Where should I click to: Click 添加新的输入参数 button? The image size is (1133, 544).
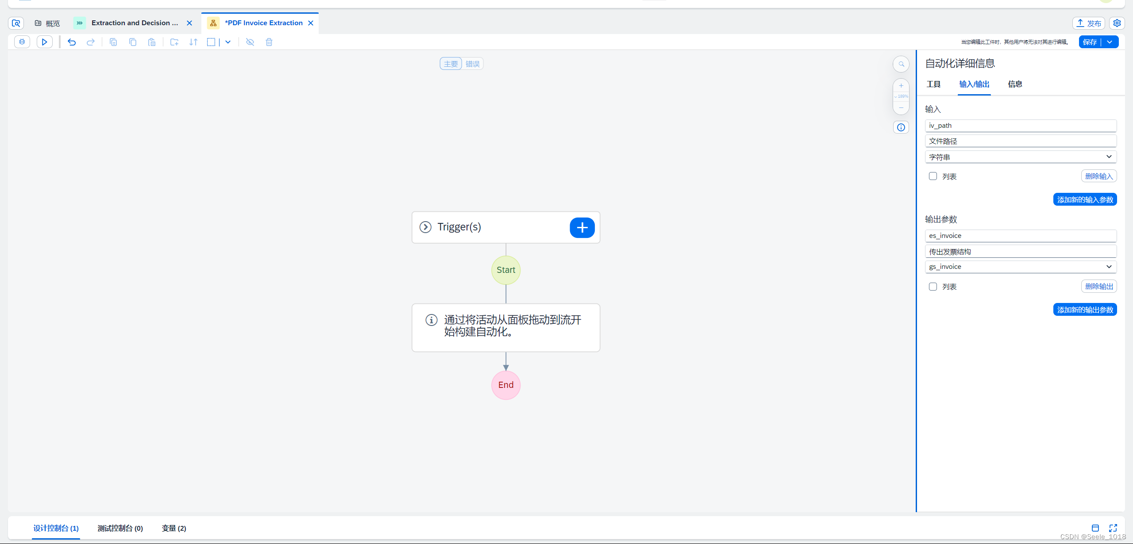click(1085, 199)
